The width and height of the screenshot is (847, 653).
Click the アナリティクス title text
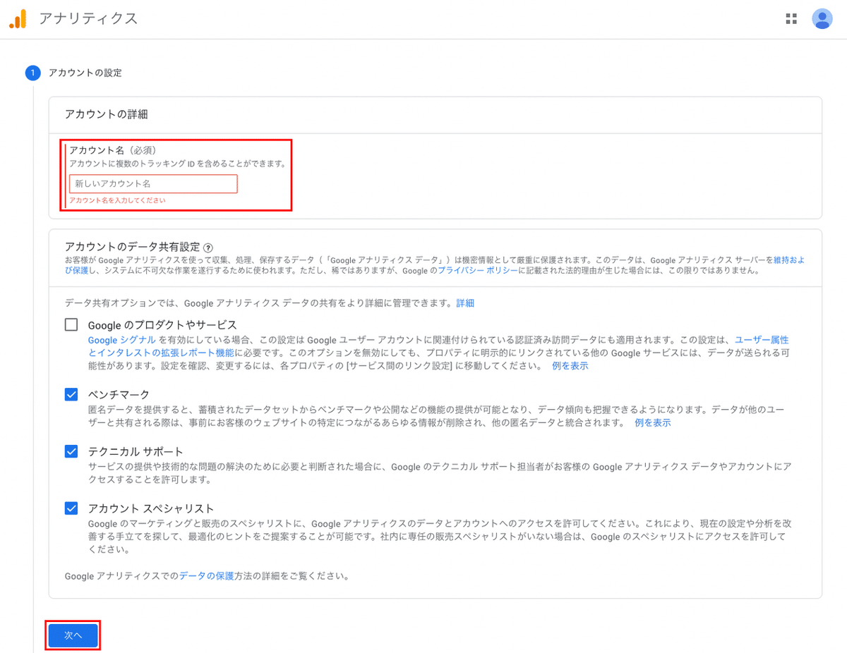(88, 19)
